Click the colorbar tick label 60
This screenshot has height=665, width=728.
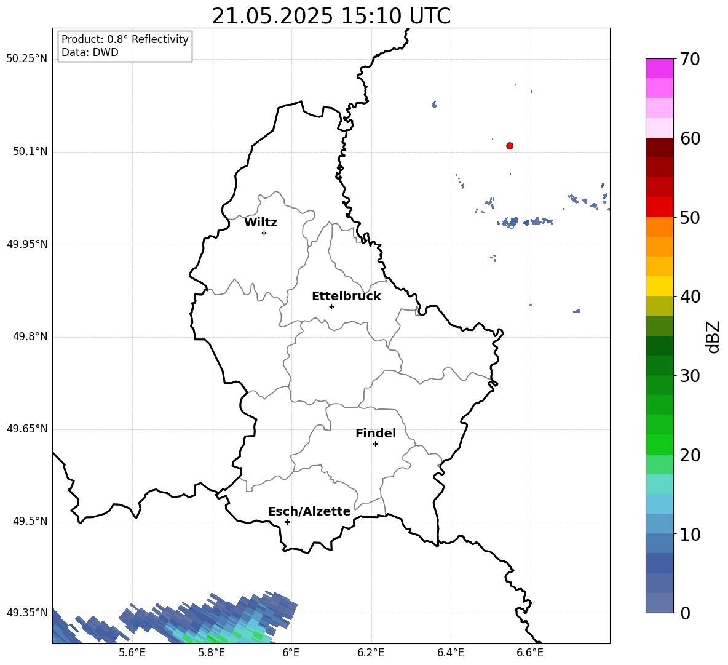point(690,138)
